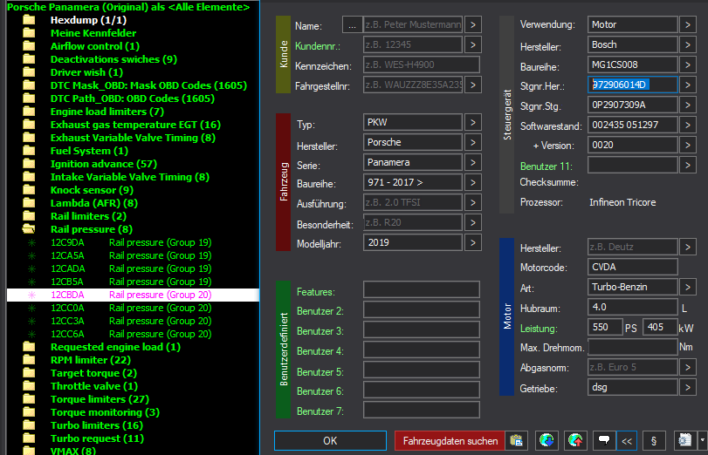Collapse the Rail pressure (8) folder

click(x=29, y=229)
